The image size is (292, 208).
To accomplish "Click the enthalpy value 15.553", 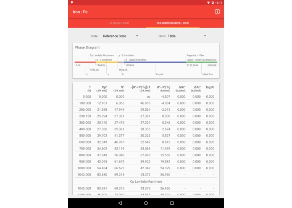I will tap(165, 155).
